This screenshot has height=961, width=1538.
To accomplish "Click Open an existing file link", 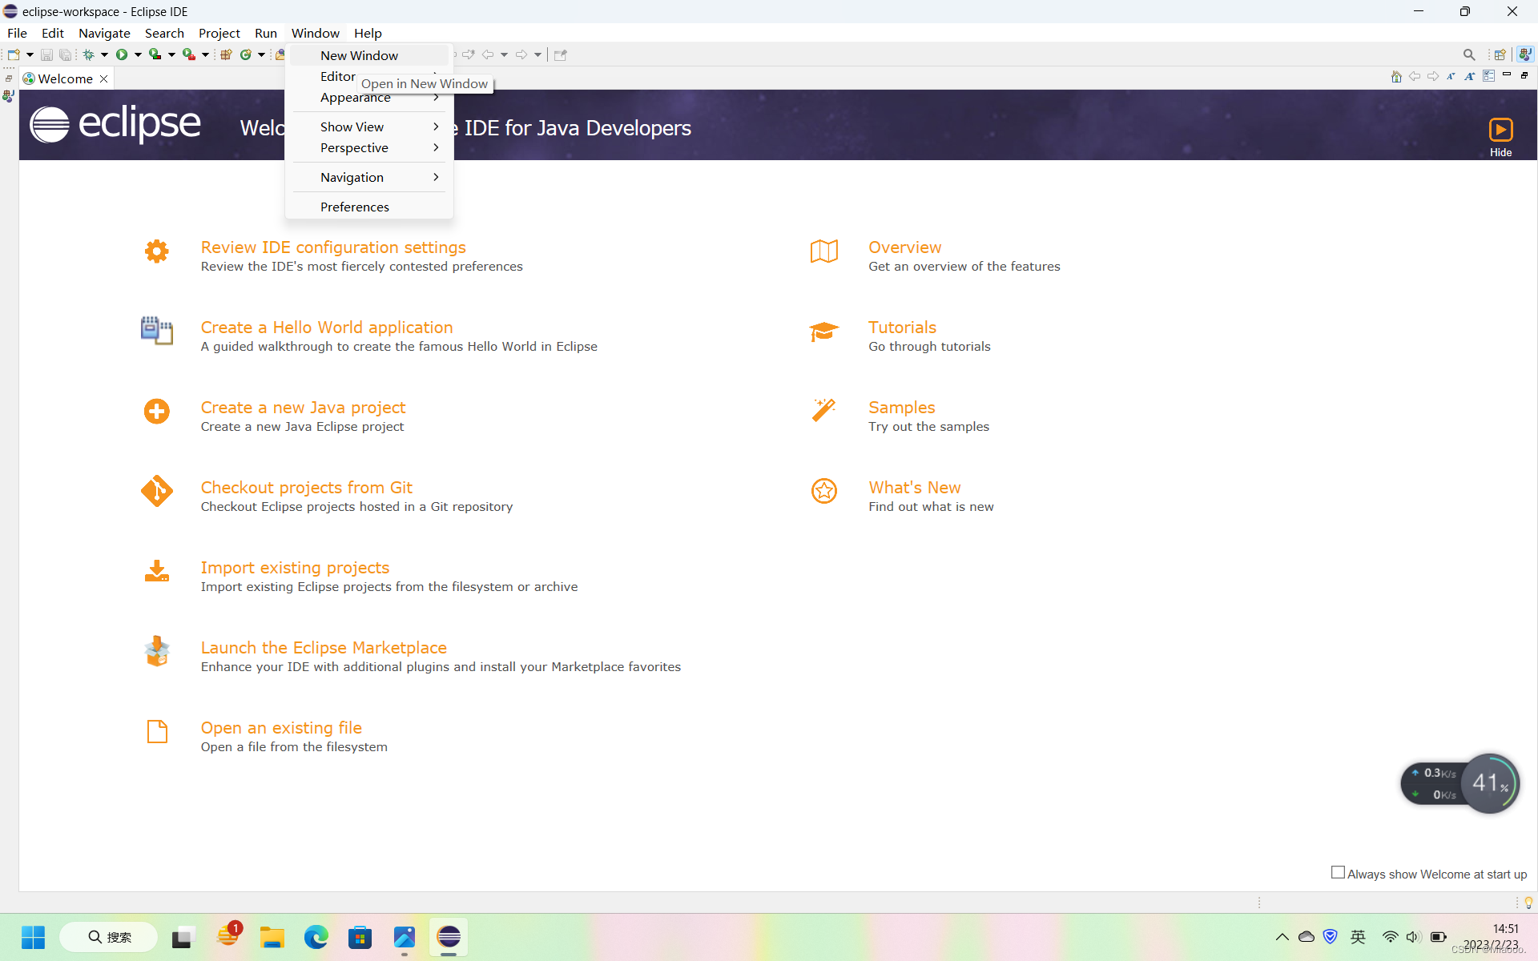I will (281, 728).
